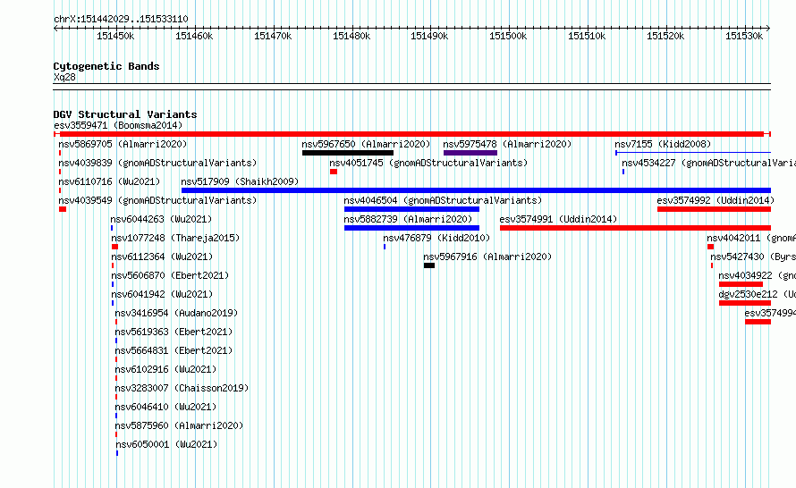Open nsv1077248 (Thareja2015) label
Image resolution: width=796 pixels, height=488 pixels.
[175, 238]
